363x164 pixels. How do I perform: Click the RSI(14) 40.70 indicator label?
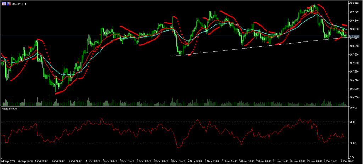(10, 108)
